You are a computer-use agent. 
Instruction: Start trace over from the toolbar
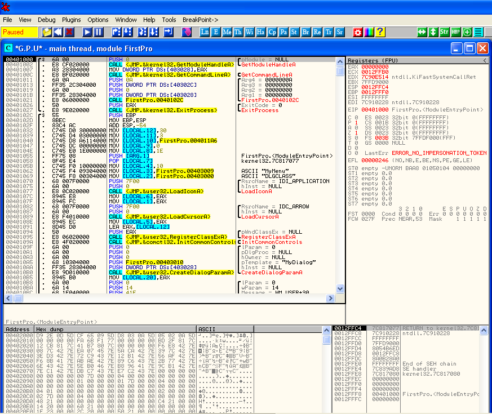point(153,32)
